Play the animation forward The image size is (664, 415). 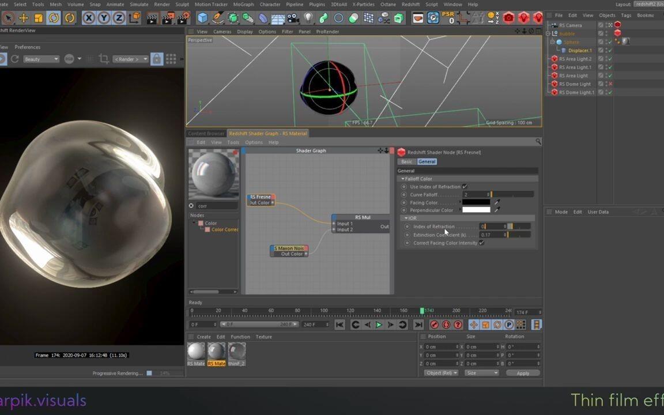(x=379, y=325)
